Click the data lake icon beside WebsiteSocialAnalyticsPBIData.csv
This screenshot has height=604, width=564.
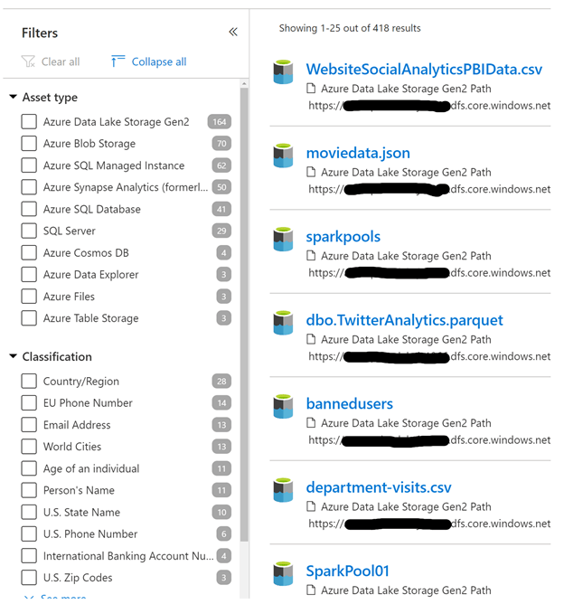pos(283,72)
